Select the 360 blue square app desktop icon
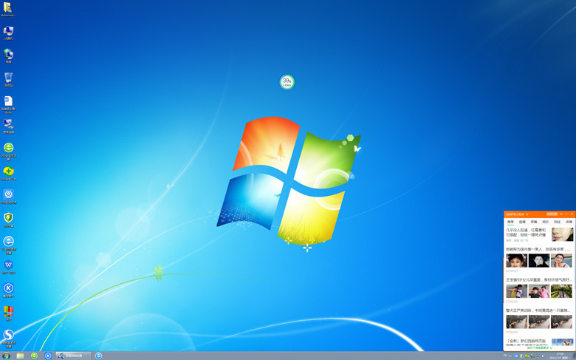Screen dimensions: 576x360 click(8, 197)
